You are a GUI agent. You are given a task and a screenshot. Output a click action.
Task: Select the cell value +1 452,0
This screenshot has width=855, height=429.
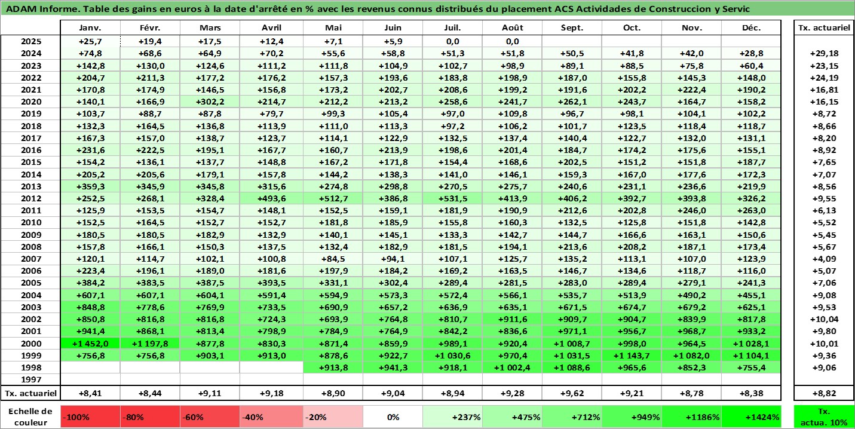(x=91, y=343)
